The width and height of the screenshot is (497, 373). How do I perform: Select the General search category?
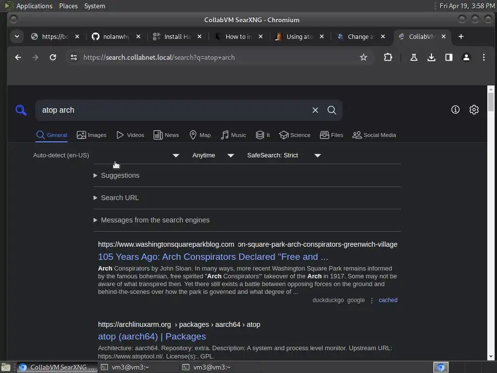coord(51,135)
